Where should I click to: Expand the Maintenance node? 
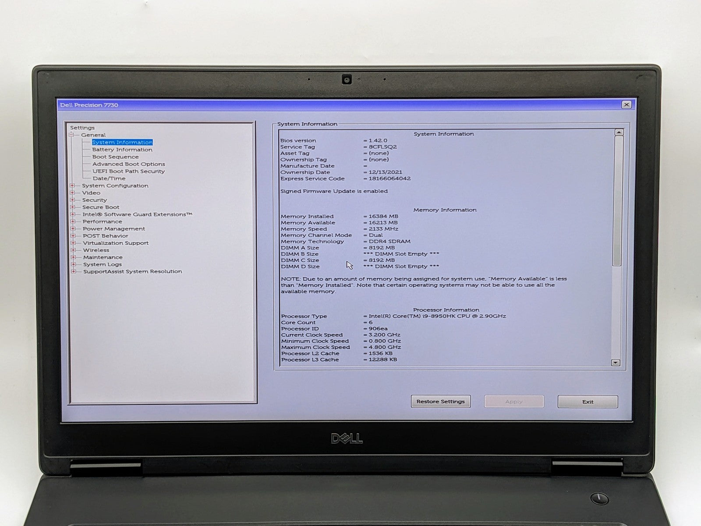[x=74, y=257]
